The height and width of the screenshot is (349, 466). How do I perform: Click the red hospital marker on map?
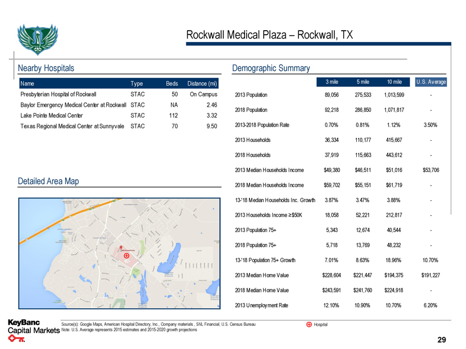(127, 255)
